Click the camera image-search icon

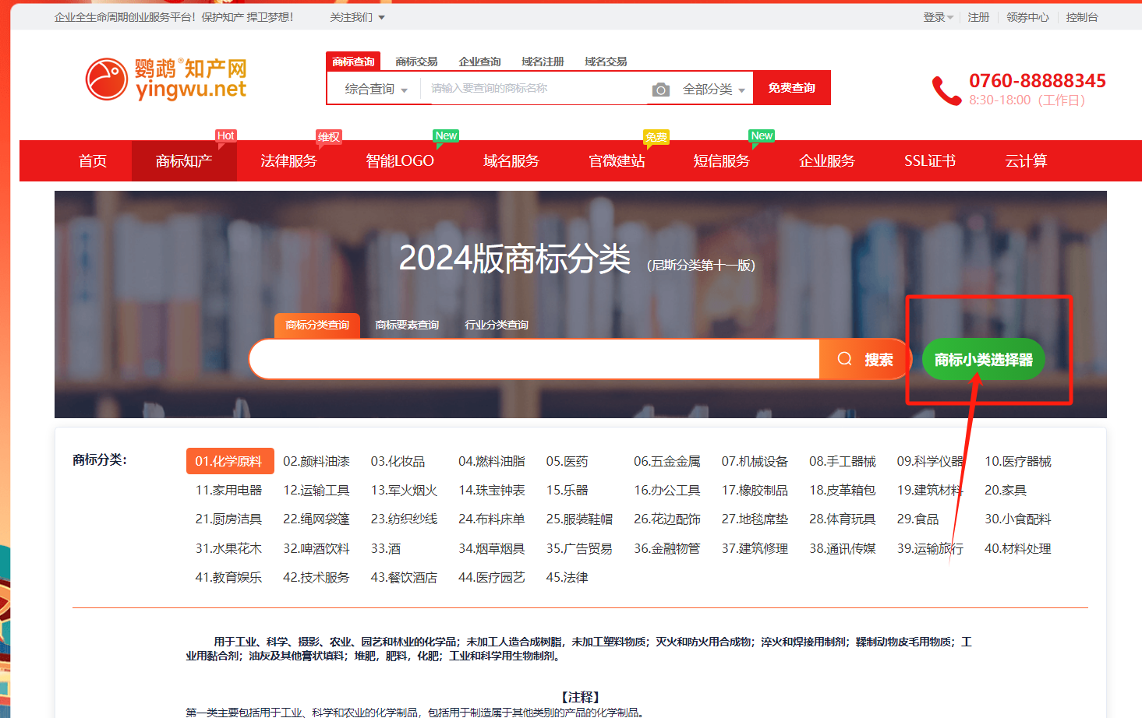click(x=660, y=90)
